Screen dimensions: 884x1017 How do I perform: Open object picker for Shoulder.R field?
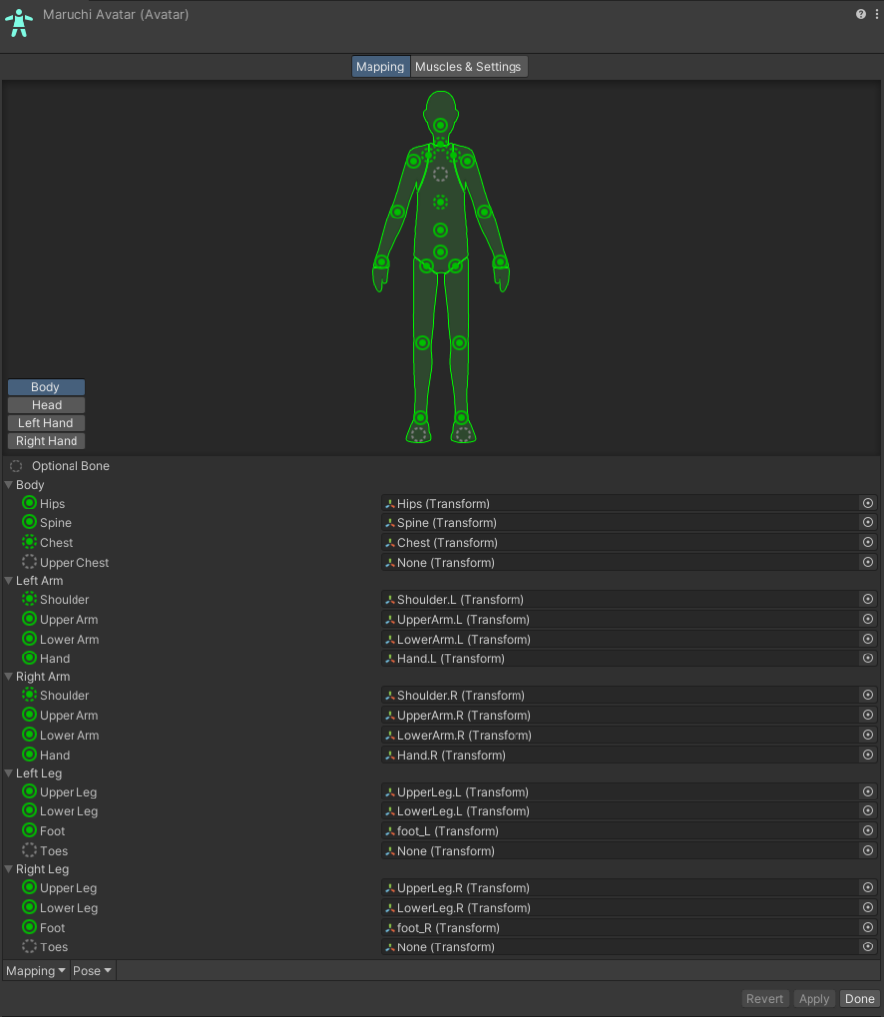[x=867, y=696]
